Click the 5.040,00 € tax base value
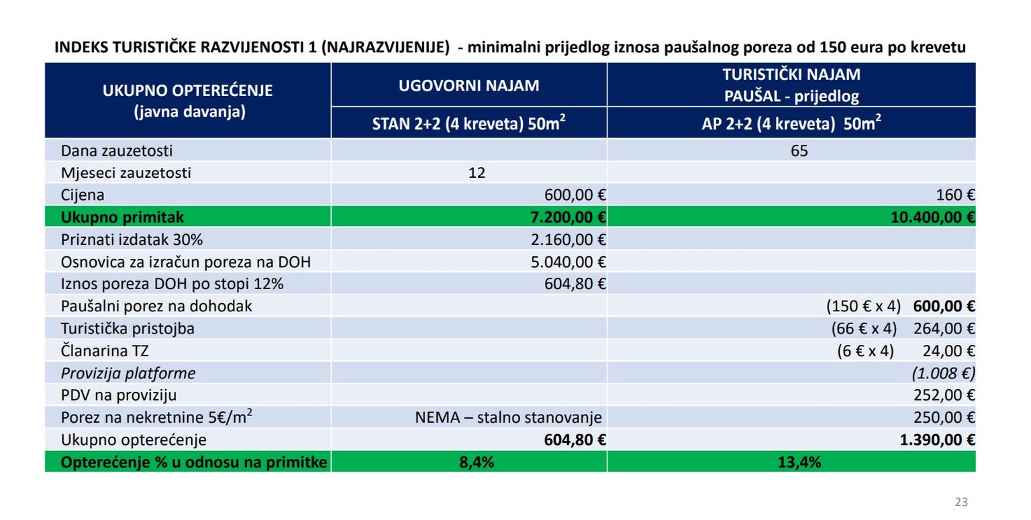The height and width of the screenshot is (520, 1031). pyautogui.click(x=569, y=262)
